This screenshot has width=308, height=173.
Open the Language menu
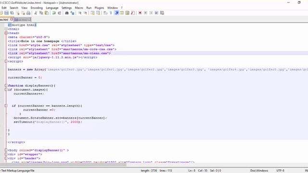pyautogui.click(x=52, y=8)
